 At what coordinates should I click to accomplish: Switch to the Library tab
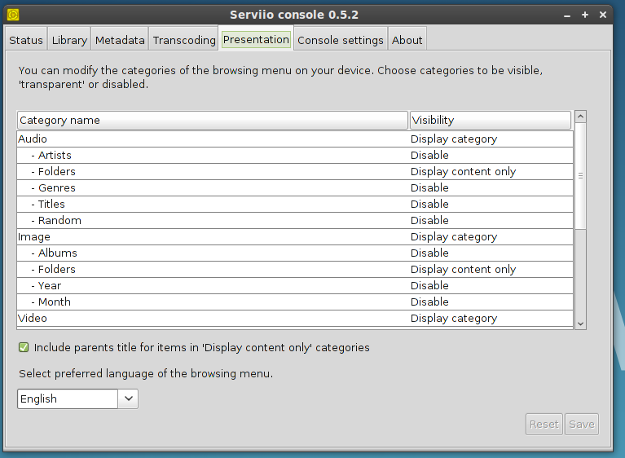click(x=69, y=40)
